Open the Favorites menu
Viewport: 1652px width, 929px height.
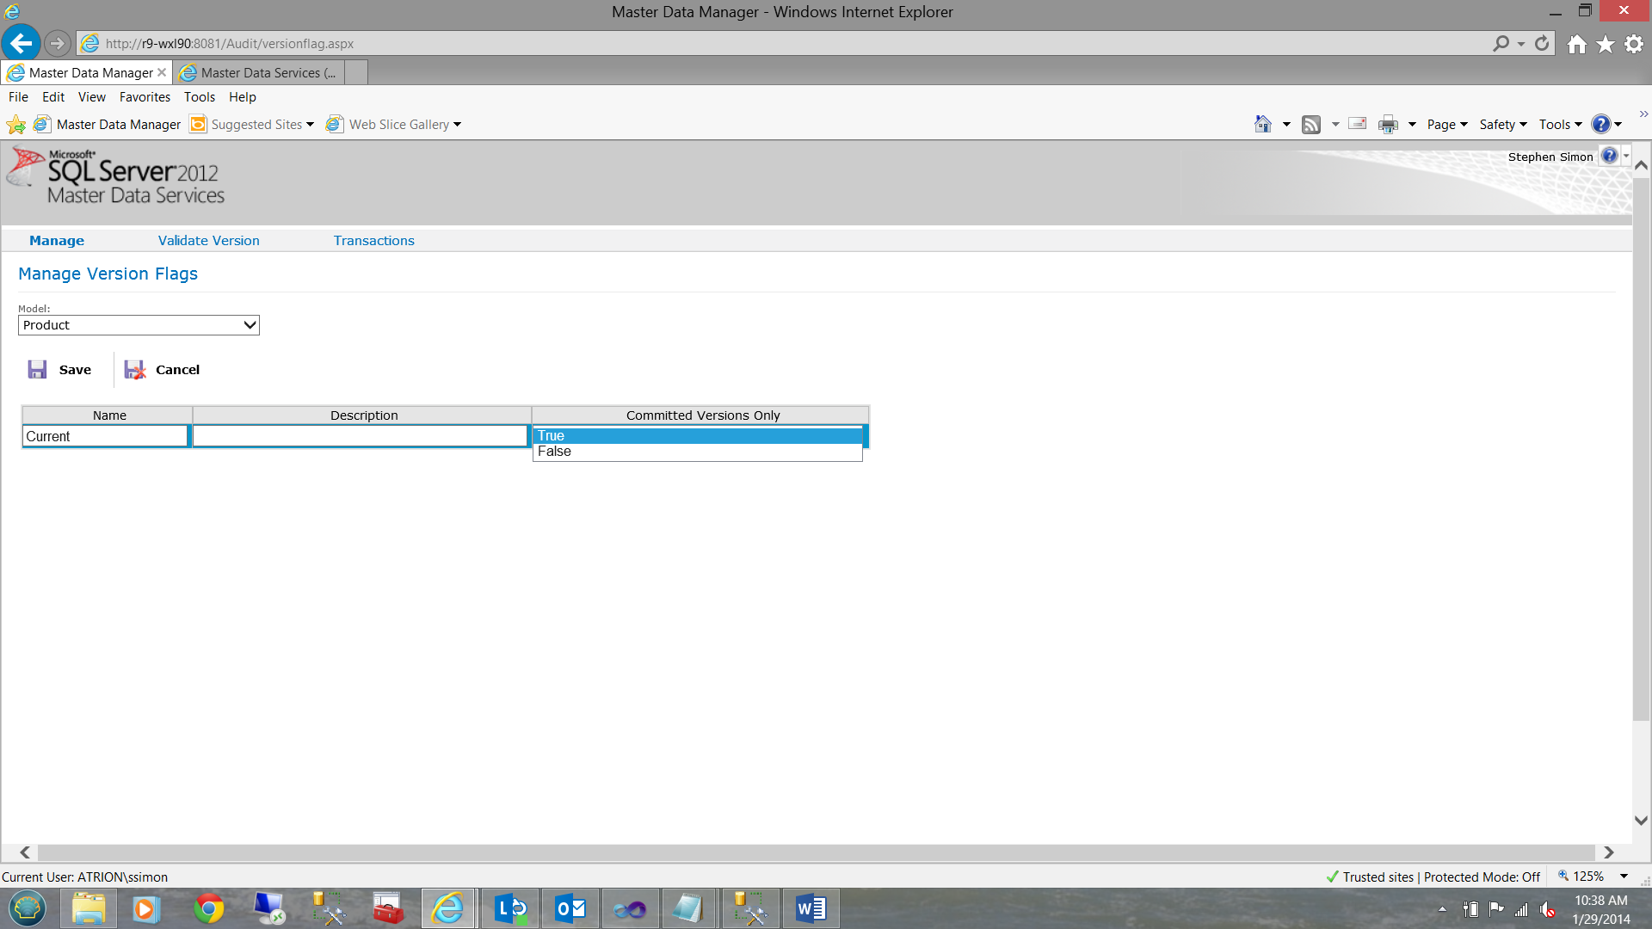[x=145, y=97]
